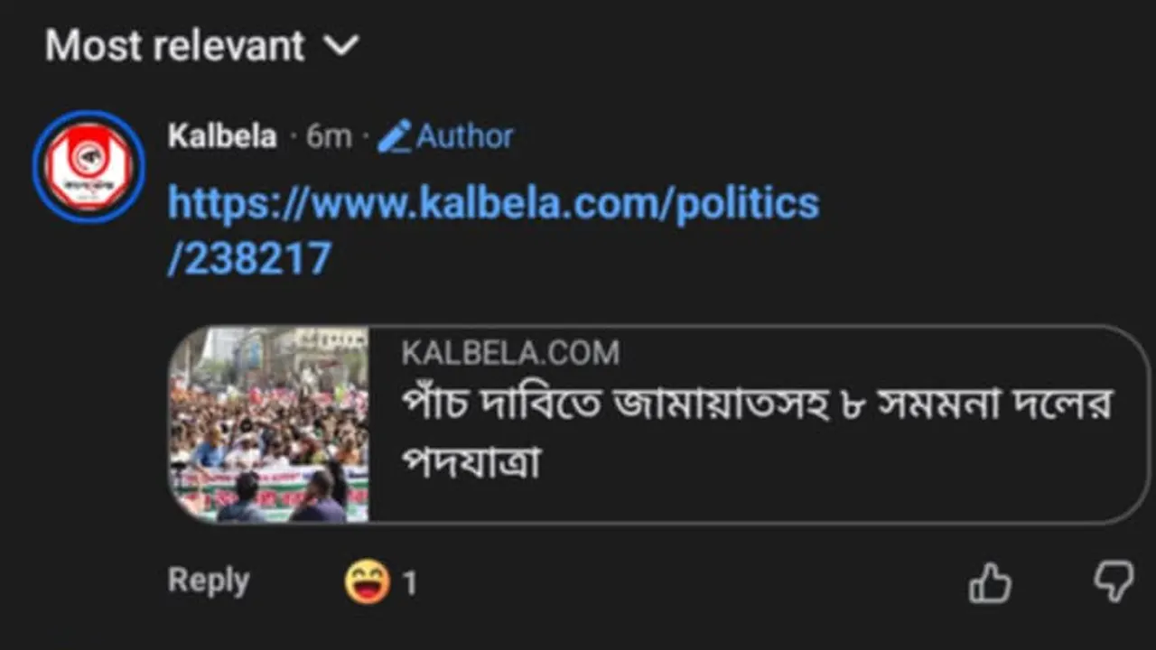
Task: Click the chevron beside Most relevant
Action: [x=341, y=45]
